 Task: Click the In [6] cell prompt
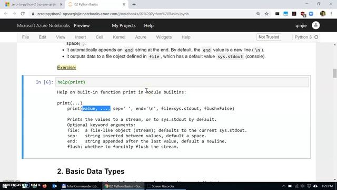[x=44, y=82]
